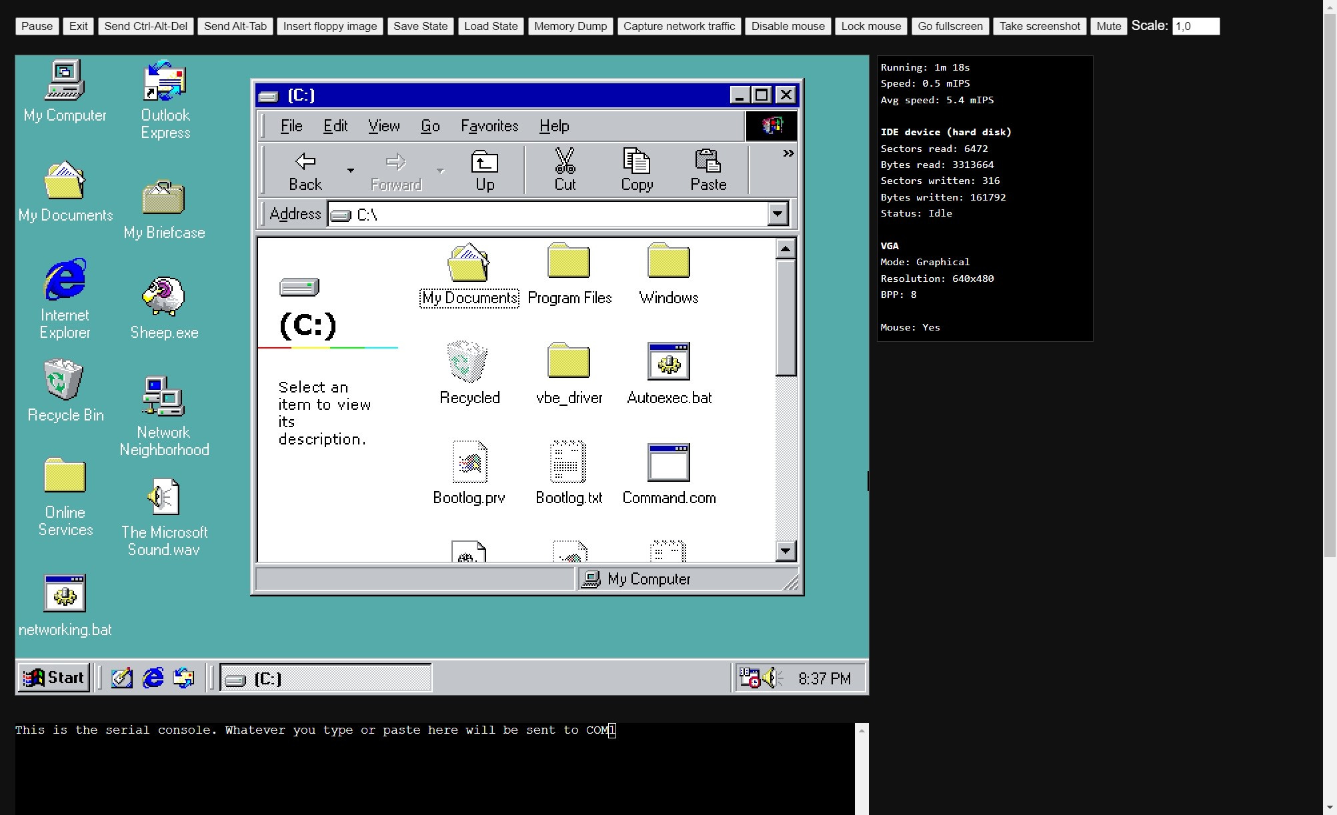Select Recycled folder in C: window
1337x815 pixels.
[469, 373]
